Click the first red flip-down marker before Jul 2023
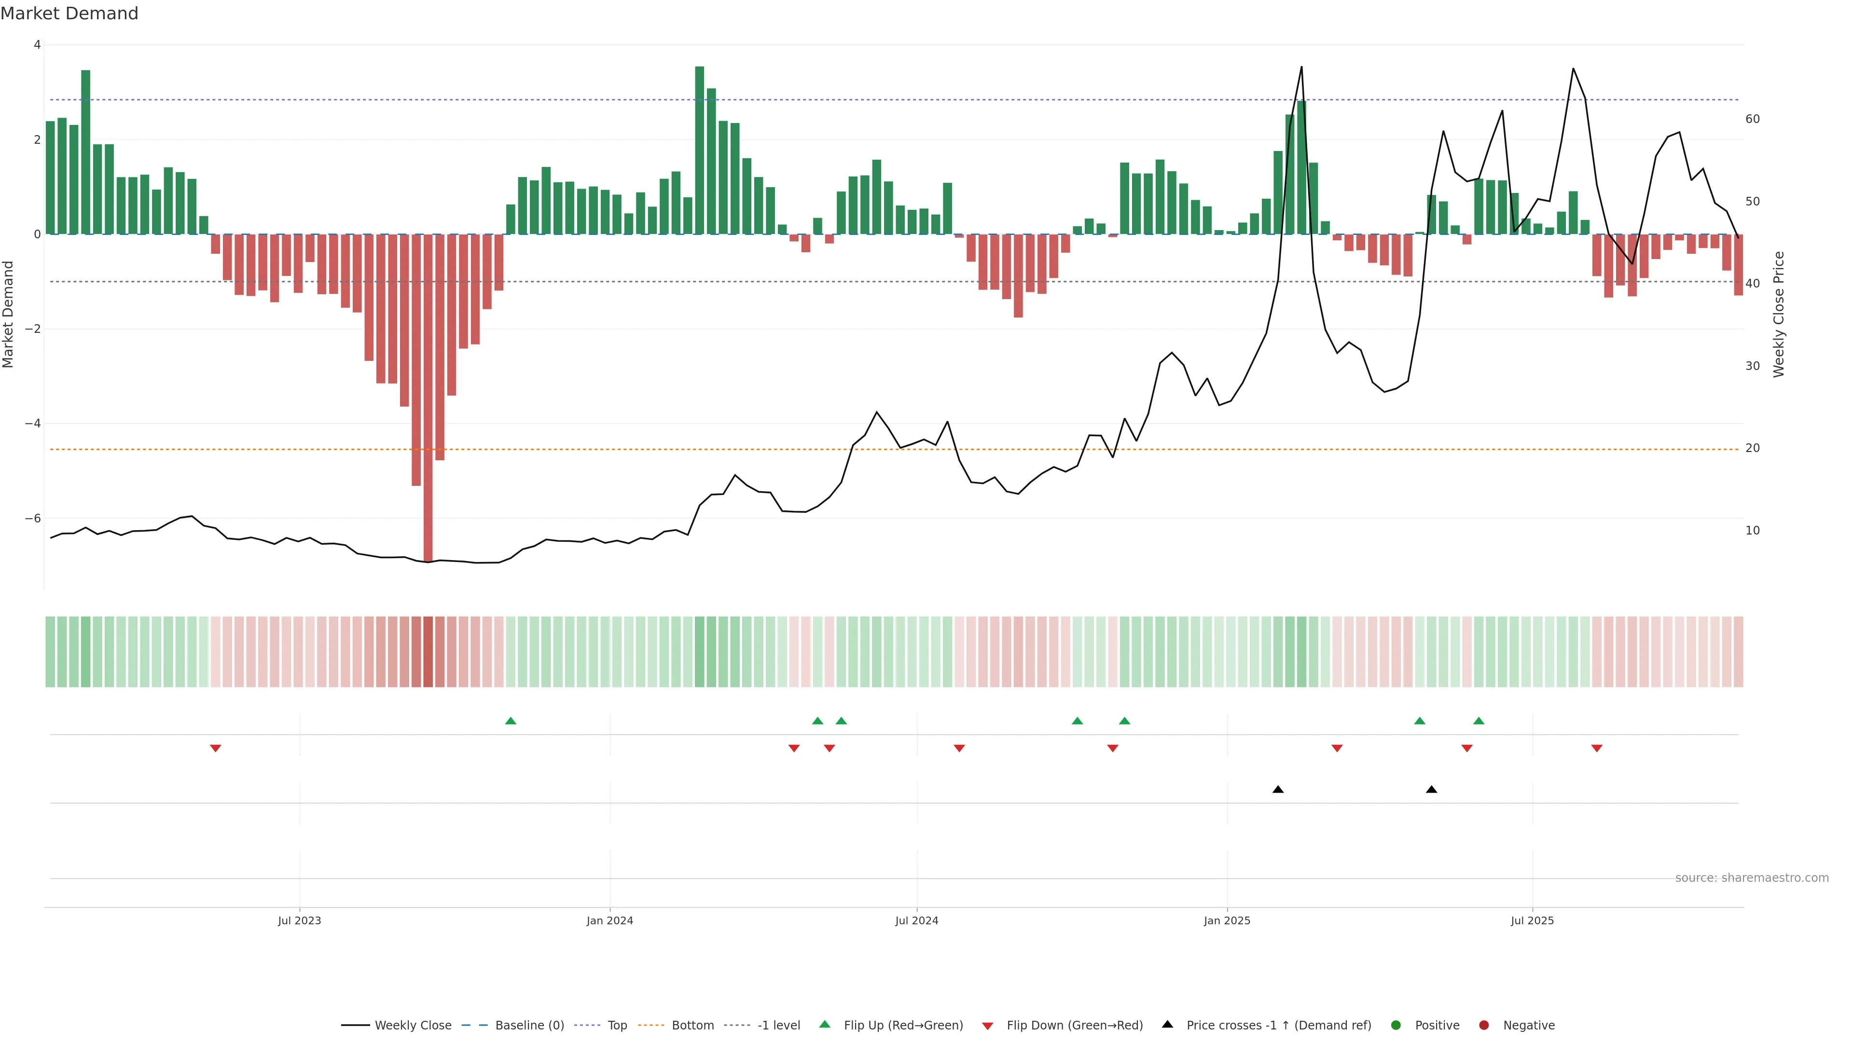This screenshot has width=1853, height=1042. [215, 749]
